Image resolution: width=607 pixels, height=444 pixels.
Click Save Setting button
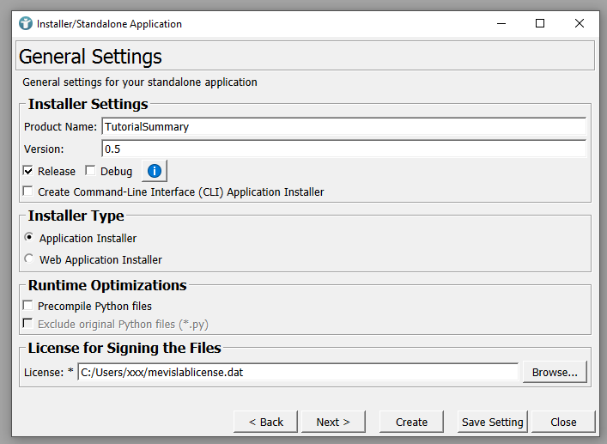(x=492, y=422)
